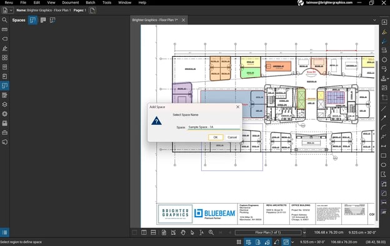390x246 pixels.
Task: Select the Ellipse tool in right toolbar
Action: (384, 165)
